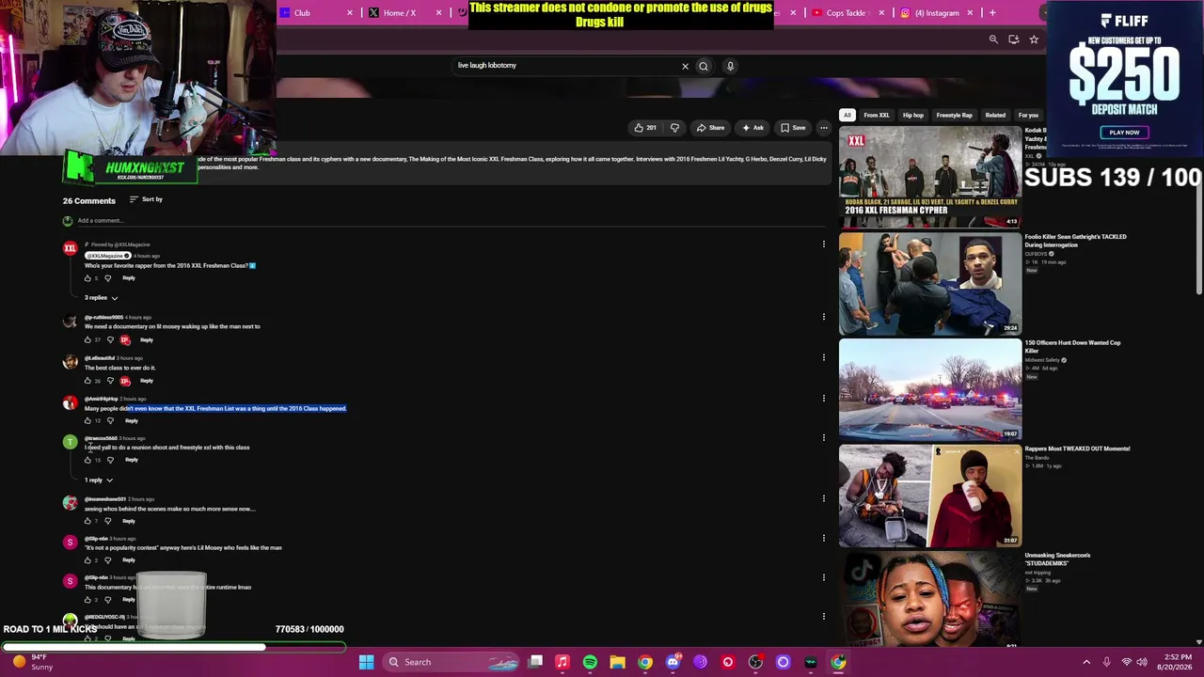Expand 1 reply under the reunion shoot comment
This screenshot has width=1204, height=677.
pos(97,480)
